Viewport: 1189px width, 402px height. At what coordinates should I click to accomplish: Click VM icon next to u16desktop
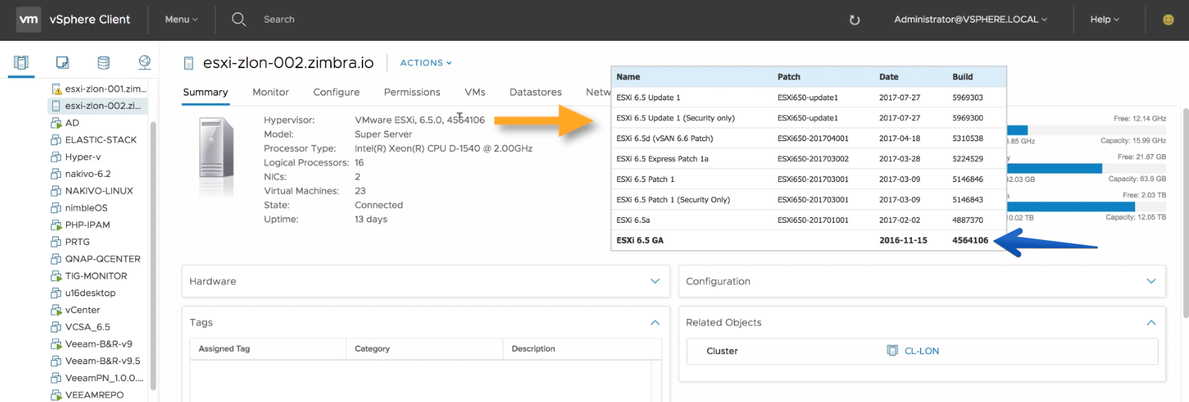tap(56, 292)
